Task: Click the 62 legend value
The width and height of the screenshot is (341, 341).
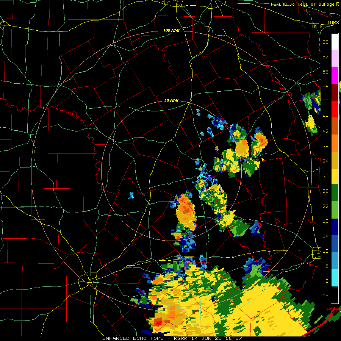Action: pos(325,57)
